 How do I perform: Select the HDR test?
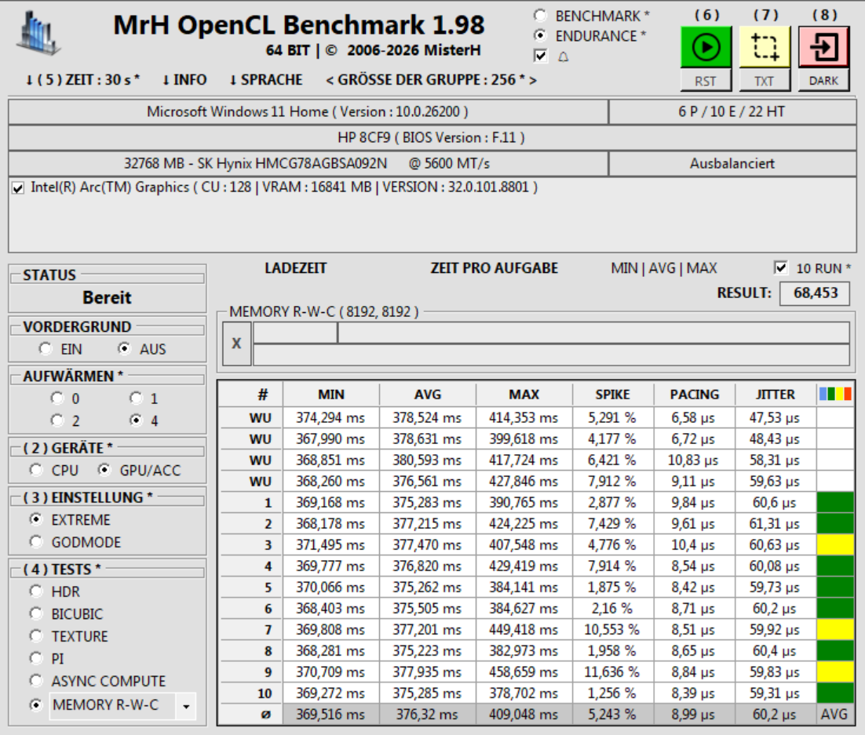[36, 591]
